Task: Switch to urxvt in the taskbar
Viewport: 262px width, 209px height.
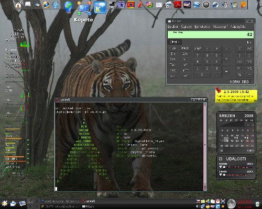Action: click(x=89, y=201)
